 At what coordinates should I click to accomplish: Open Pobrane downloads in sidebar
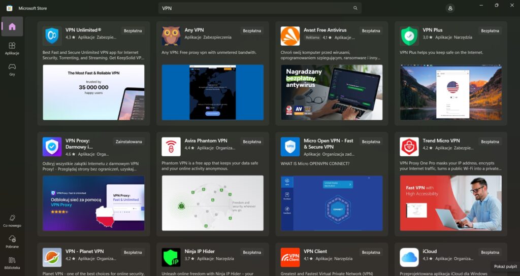pos(12,242)
